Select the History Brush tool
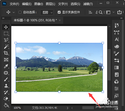125x111 pixels. 6,92
